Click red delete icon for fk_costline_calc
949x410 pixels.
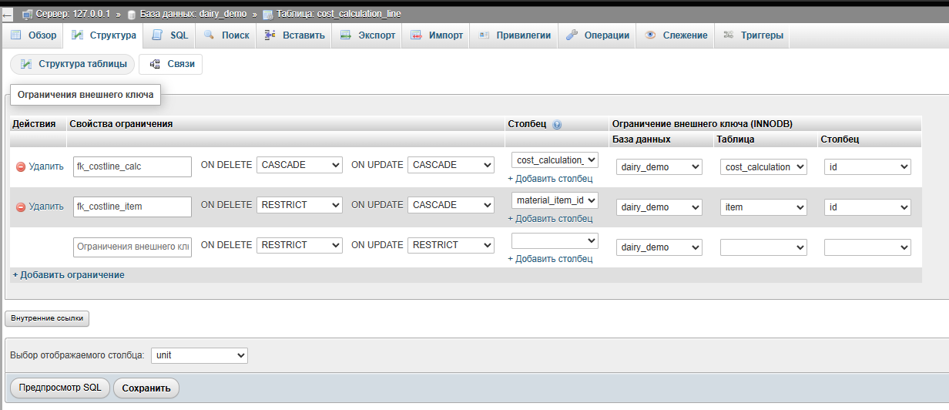21,166
